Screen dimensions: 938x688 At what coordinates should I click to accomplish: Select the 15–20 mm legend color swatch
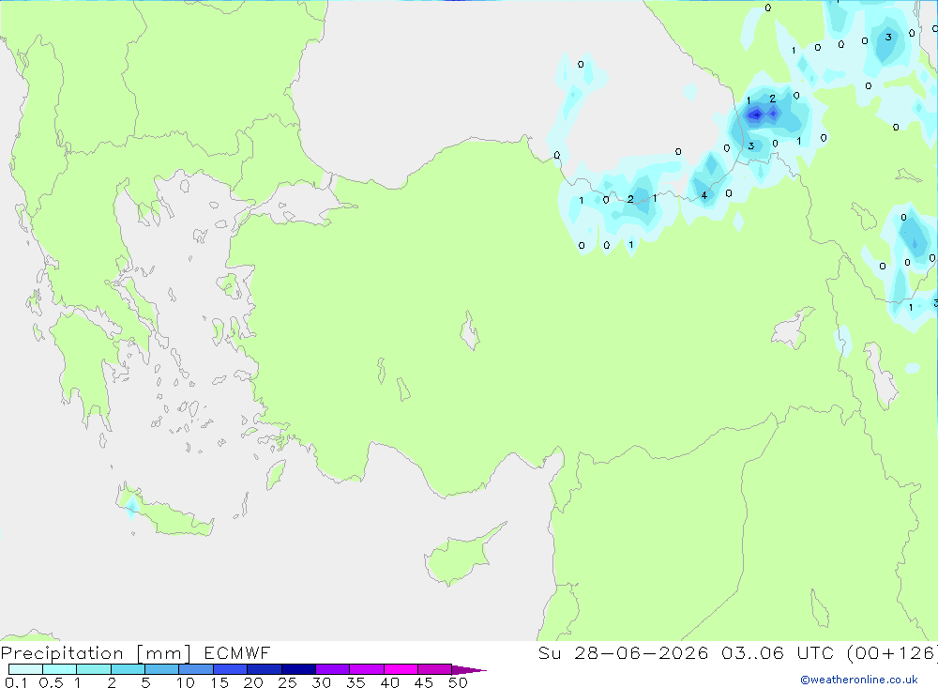pyautogui.click(x=231, y=669)
